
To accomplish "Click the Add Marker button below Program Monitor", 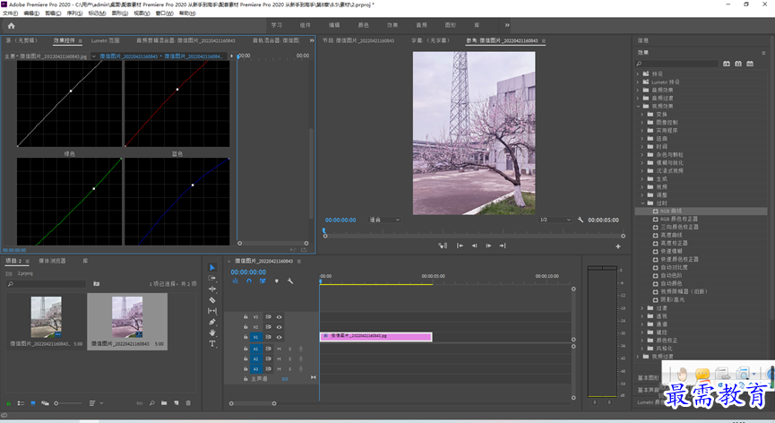I will (x=443, y=246).
